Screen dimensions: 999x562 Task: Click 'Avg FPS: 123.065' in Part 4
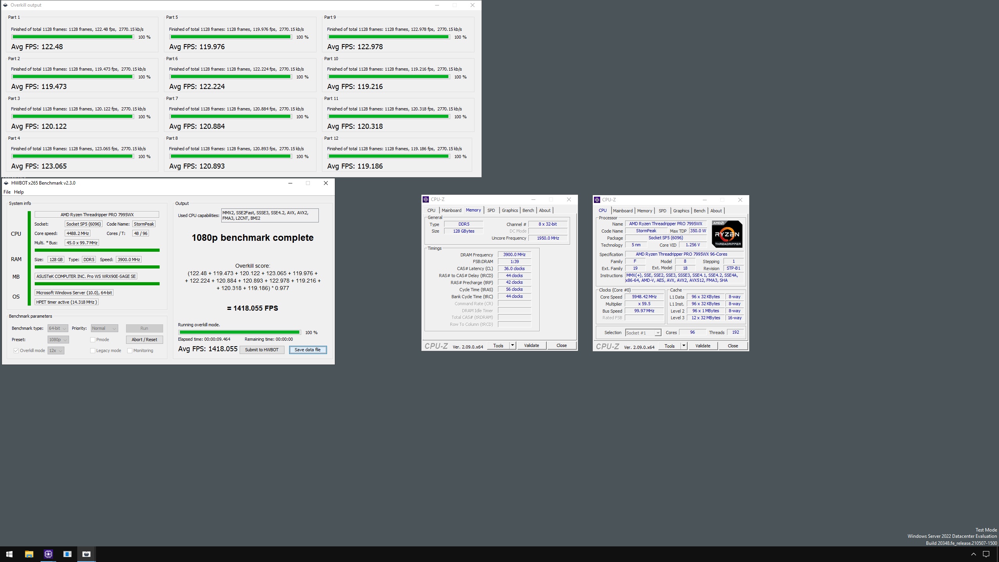(x=39, y=166)
